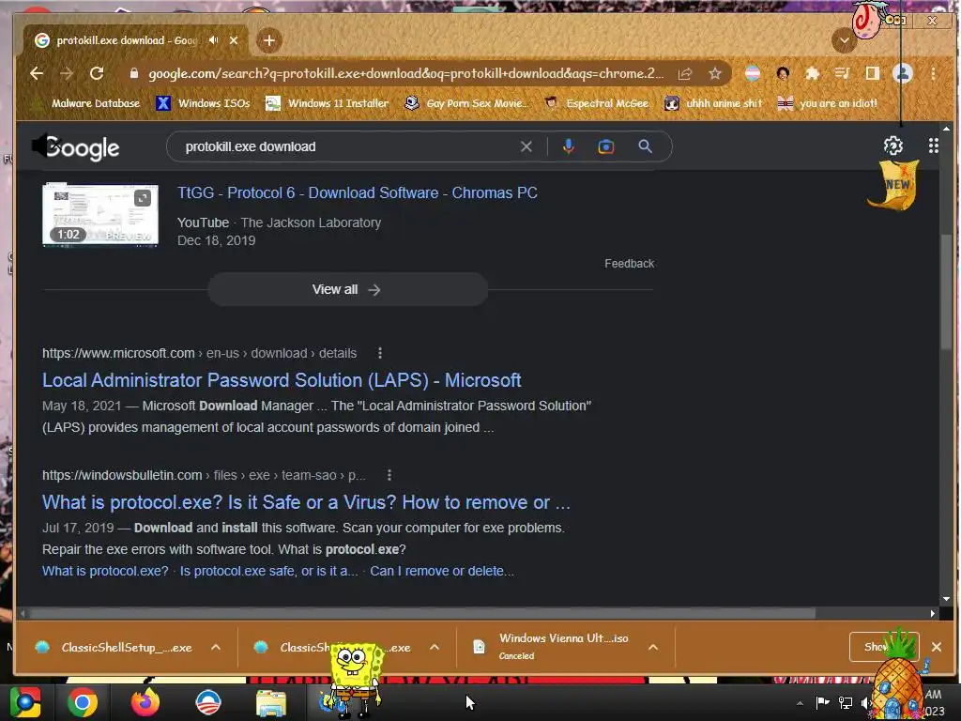Clear the search box with the X
Viewport: 961px width, 721px height.
pos(526,146)
